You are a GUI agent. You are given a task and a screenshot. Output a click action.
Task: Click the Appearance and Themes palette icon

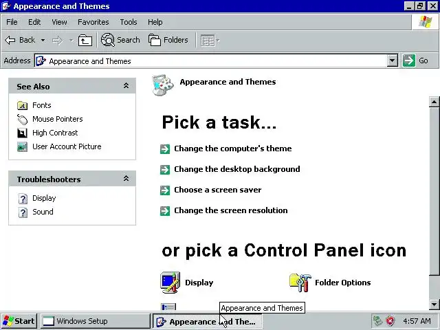pos(163,85)
